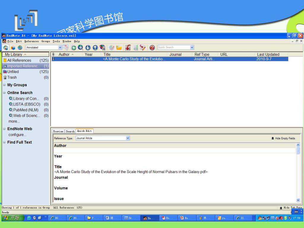Click the Format Bibliography toolbar icon
Screen dimensions: 304x228
136,47
